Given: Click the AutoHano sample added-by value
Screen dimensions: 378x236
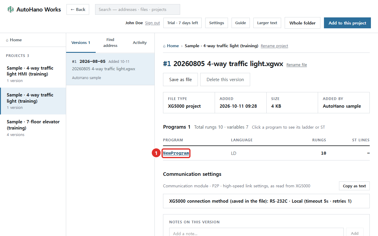Looking at the screenshot, I should click(342, 106).
